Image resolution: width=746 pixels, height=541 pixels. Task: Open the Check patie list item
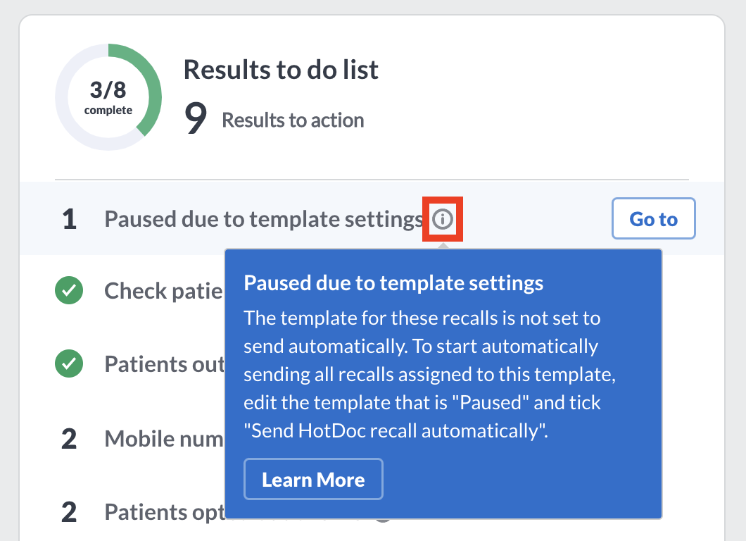tap(163, 290)
